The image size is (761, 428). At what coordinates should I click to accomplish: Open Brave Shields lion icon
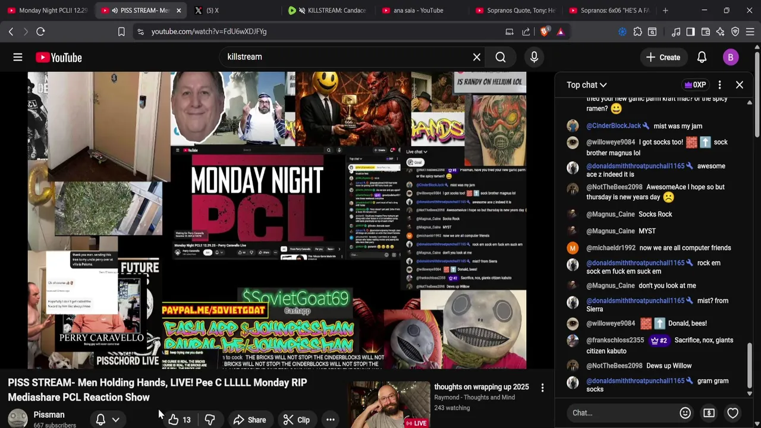(x=544, y=32)
